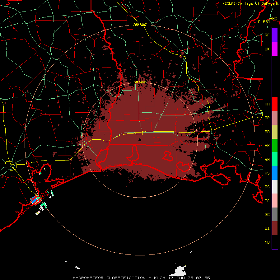This screenshot has width=280, height=280.
Task: Click the large white dry snow echo at bottom
Action: coord(178,271)
